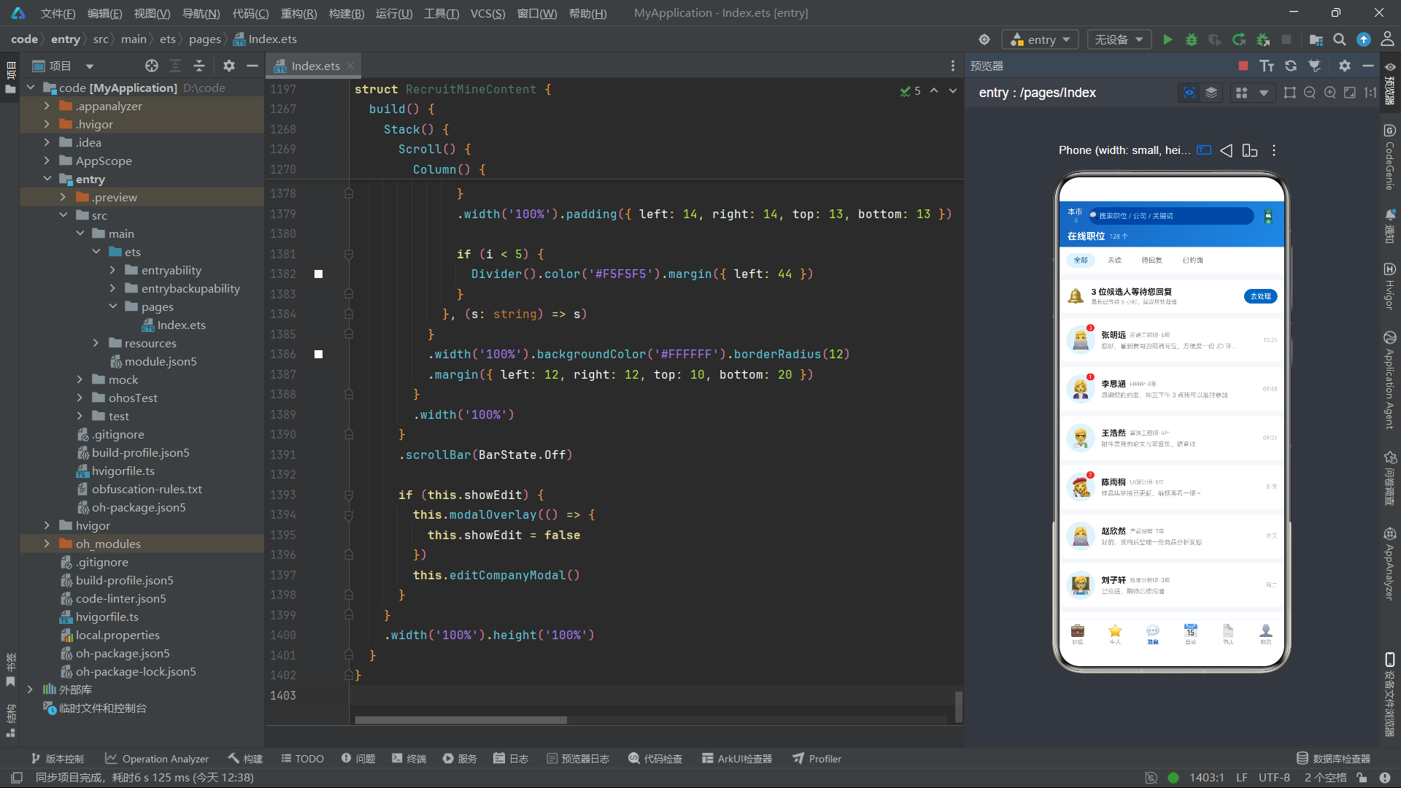Toggle the blue T icon beside the Phone label
This screenshot has height=788, width=1401.
1204,150
